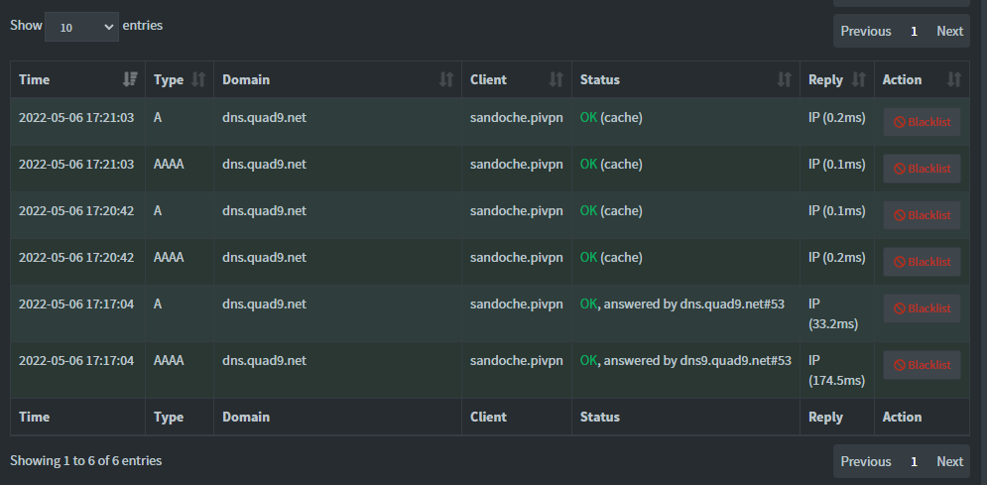
Task: Sort by Status column sort icon
Action: 785,79
